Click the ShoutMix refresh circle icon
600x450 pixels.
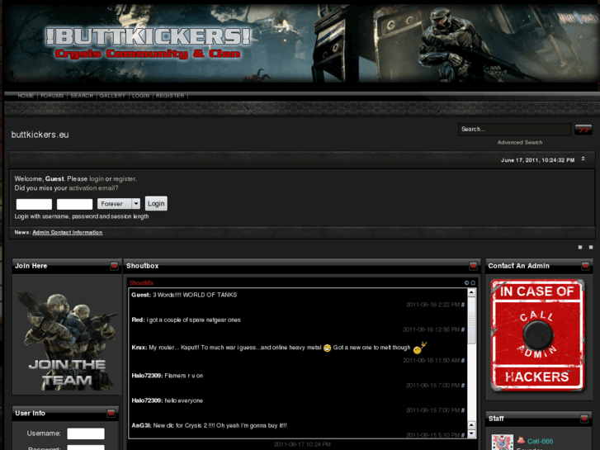pos(466,283)
